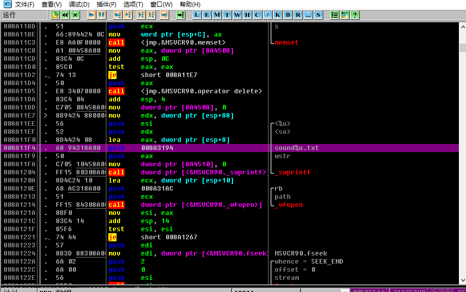Image resolution: width=466 pixels, height=292 pixels.
Task: Click the 'je short 008A11E7' instruction
Action: pyautogui.click(x=153, y=75)
